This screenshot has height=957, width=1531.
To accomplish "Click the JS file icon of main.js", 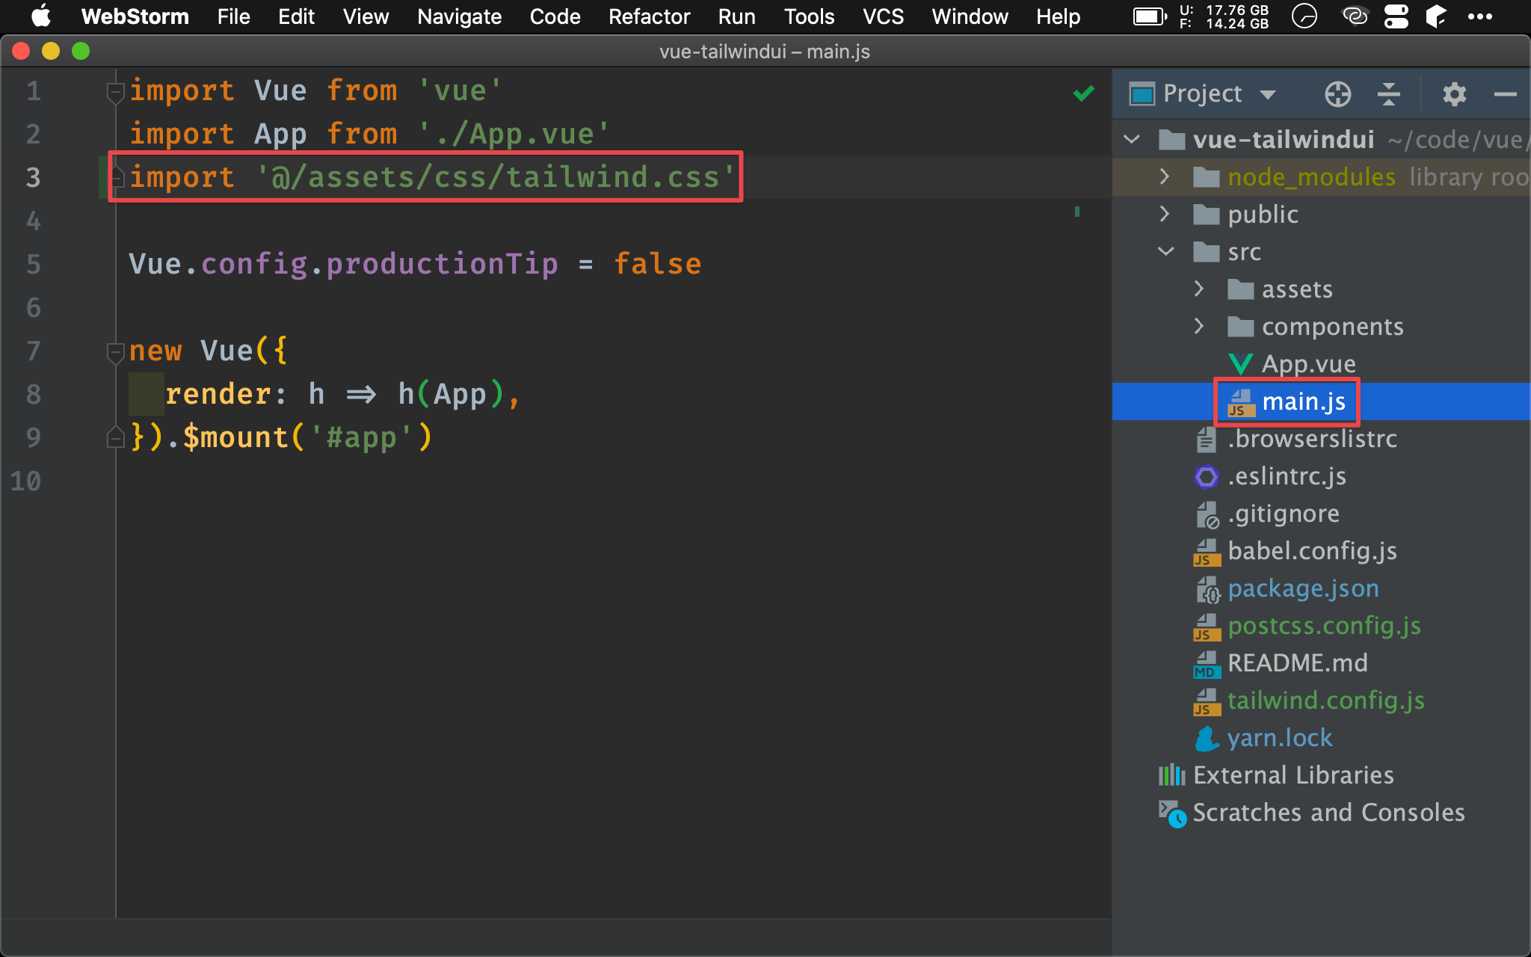I will click(x=1241, y=402).
